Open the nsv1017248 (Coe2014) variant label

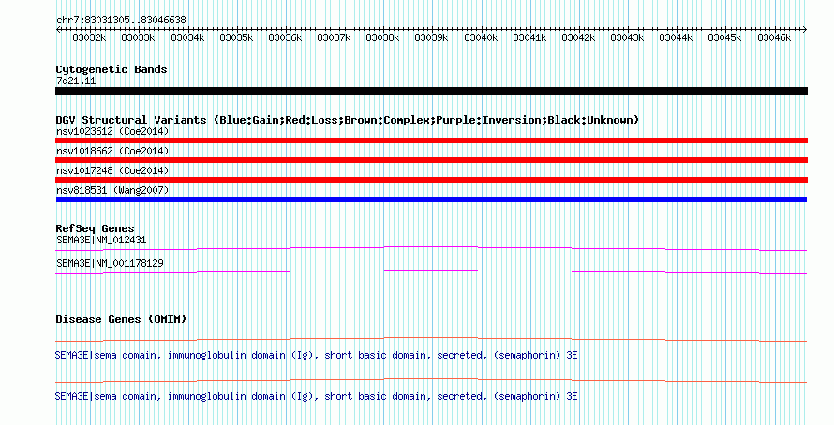(x=112, y=170)
